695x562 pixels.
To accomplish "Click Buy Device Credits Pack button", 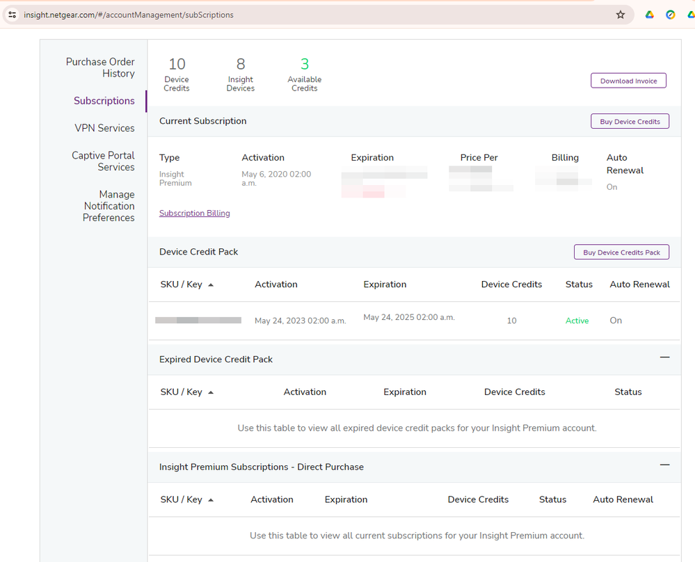I will coord(621,252).
